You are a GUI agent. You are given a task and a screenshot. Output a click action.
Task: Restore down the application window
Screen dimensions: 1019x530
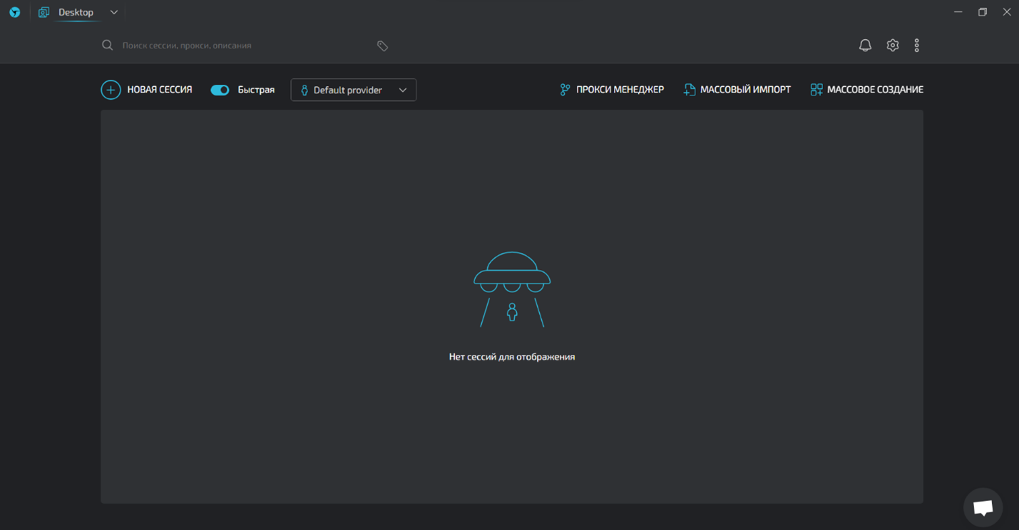[x=982, y=12]
